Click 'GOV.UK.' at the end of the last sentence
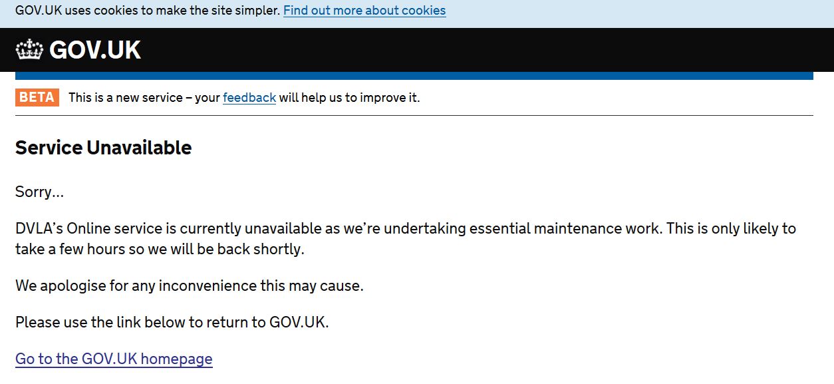The width and height of the screenshot is (834, 384). (x=299, y=323)
